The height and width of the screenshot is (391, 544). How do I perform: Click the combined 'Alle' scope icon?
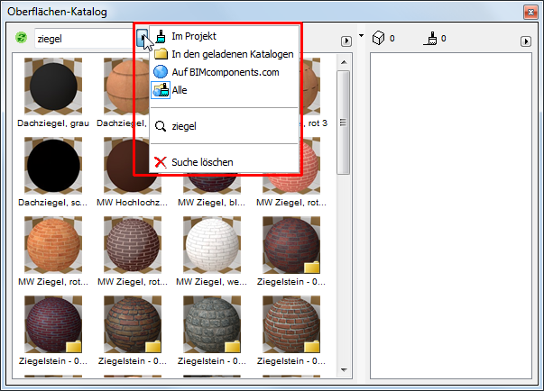point(161,90)
